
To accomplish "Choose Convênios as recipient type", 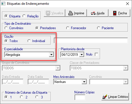I will coord(6,28).
